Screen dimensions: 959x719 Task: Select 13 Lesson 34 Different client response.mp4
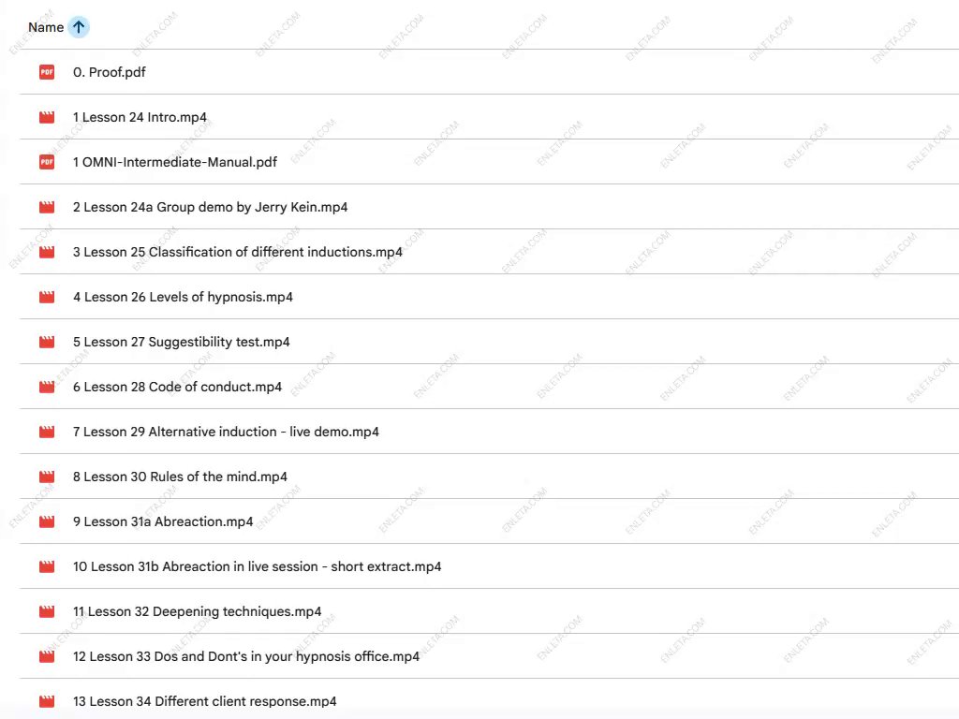click(x=205, y=701)
